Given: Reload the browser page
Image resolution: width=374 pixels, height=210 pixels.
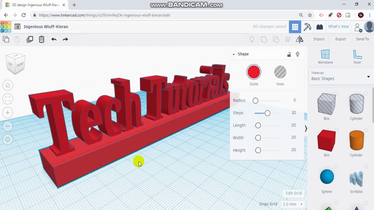Looking at the screenshot, I should (x=24, y=15).
